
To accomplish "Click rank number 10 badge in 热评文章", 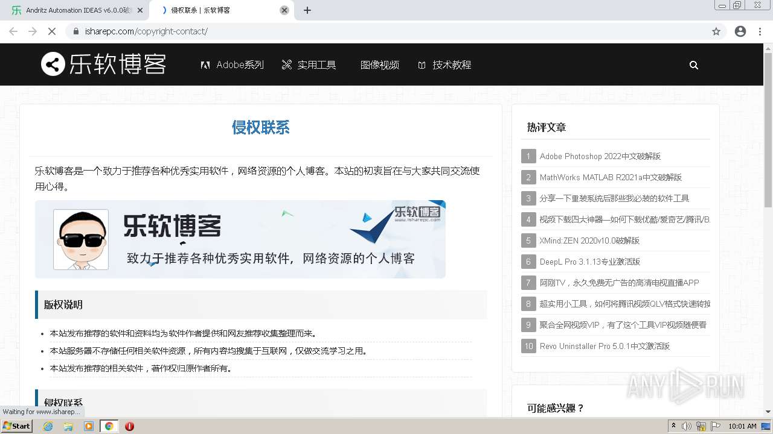I will 528,346.
